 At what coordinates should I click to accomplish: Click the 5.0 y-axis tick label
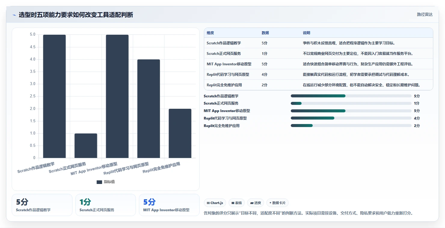point(32,34)
